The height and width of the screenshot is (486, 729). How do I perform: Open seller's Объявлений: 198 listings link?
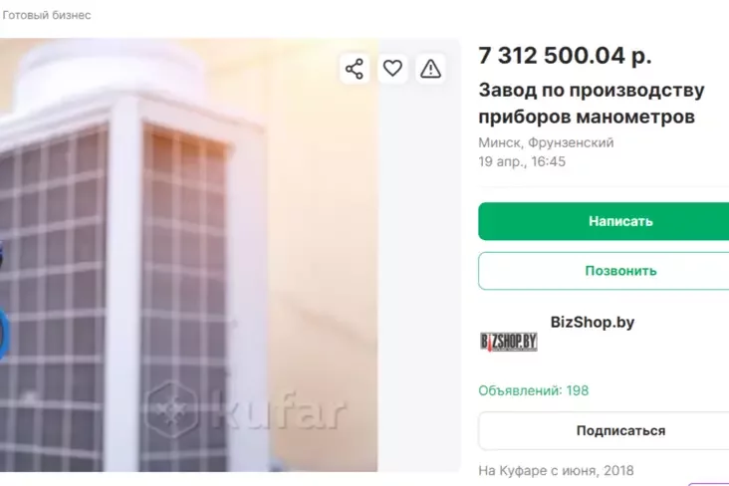533,390
